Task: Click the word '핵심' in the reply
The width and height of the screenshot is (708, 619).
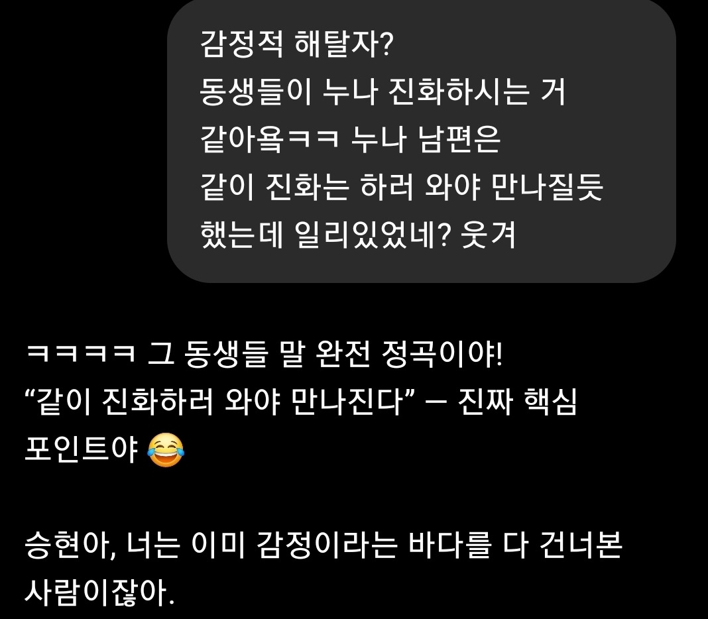Action: pyautogui.click(x=550, y=402)
